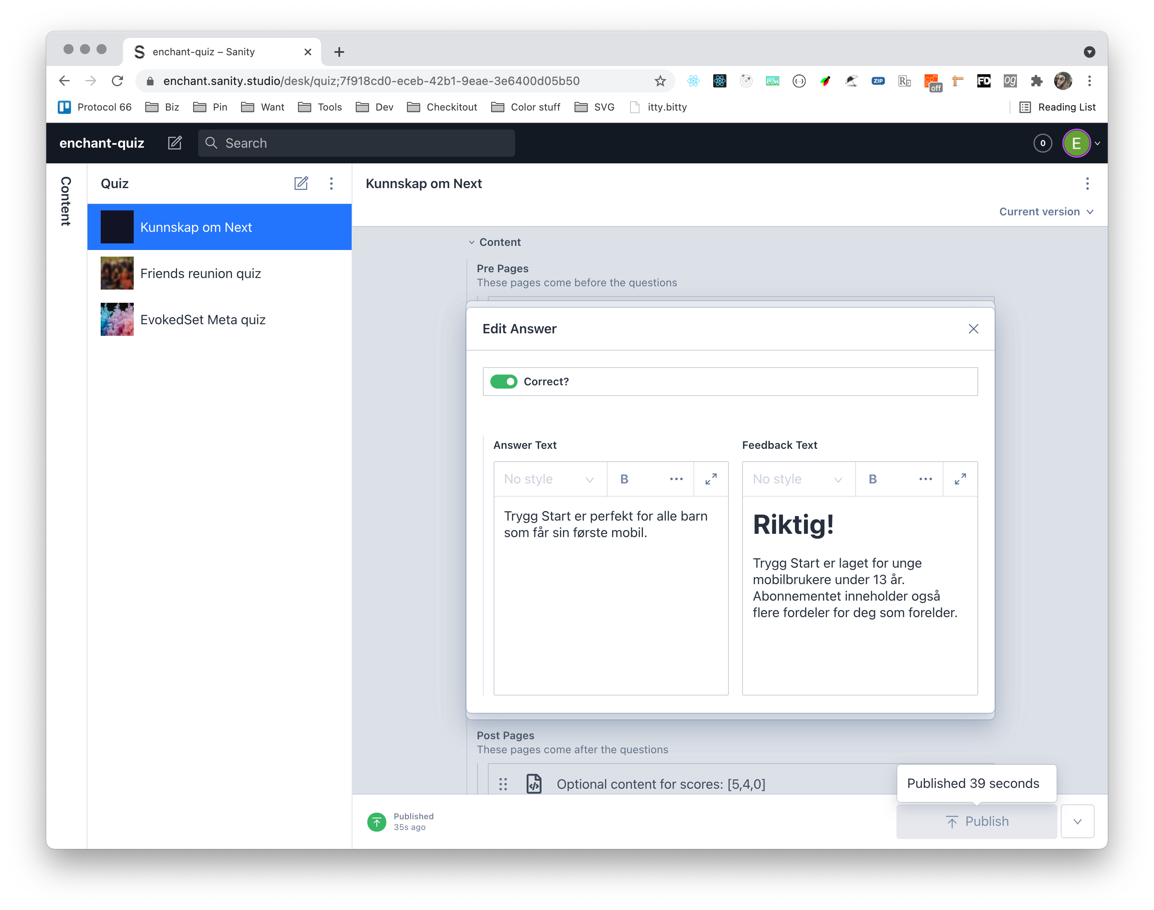The height and width of the screenshot is (910, 1154).
Task: Open the EvokedSet Meta quiz document
Action: pos(203,320)
